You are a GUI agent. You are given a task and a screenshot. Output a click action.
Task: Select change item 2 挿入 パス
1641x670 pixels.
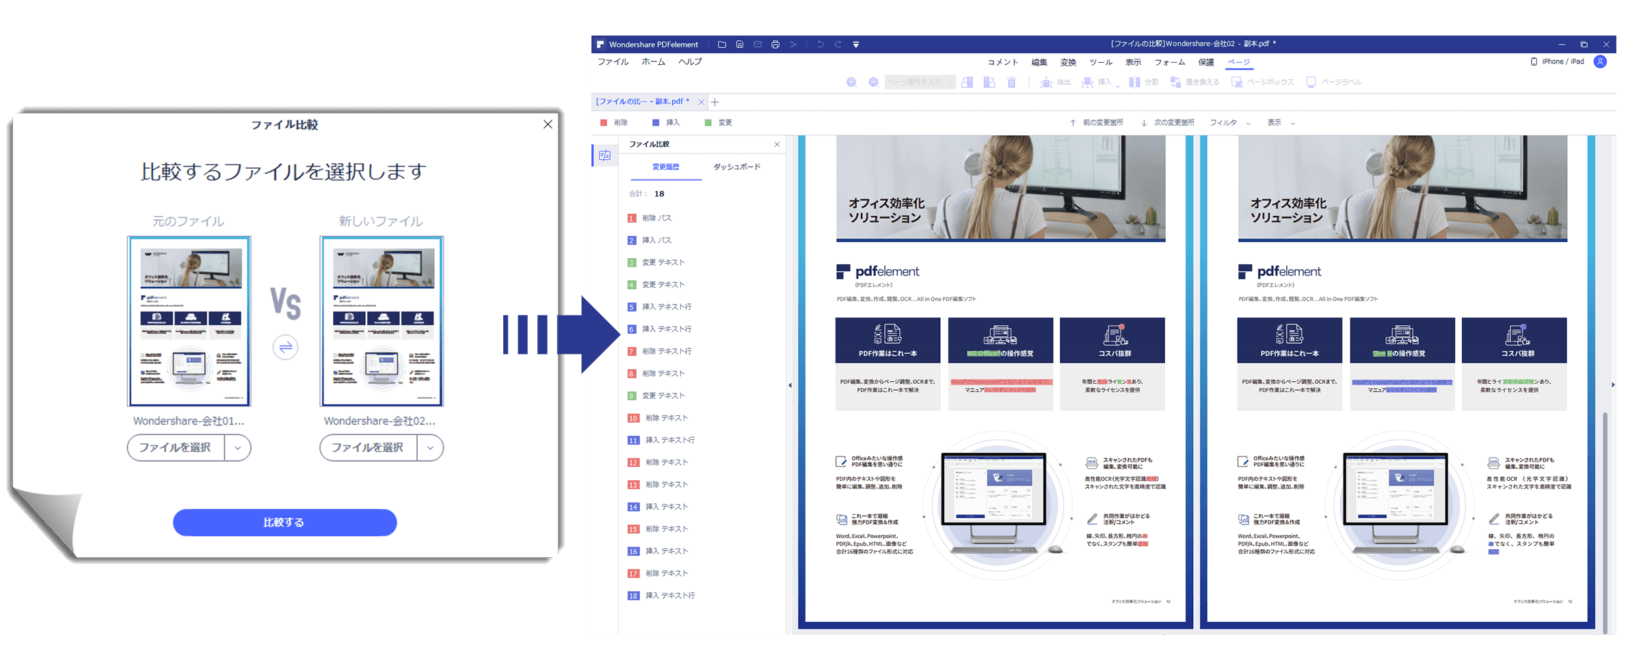(650, 240)
